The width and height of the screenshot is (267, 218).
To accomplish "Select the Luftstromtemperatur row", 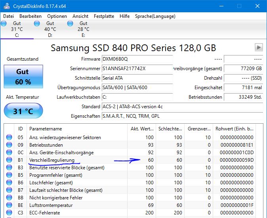I will [x=130, y=205].
